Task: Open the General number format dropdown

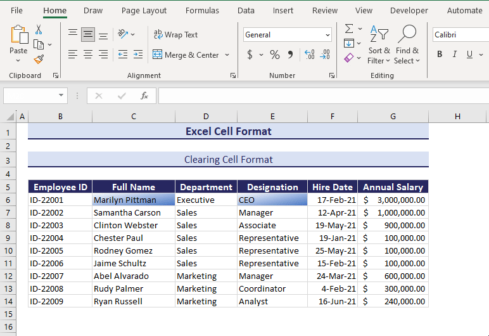Action: pyautogui.click(x=327, y=35)
